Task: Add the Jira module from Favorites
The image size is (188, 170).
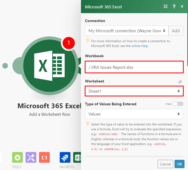Action: pyautogui.click(x=65, y=158)
